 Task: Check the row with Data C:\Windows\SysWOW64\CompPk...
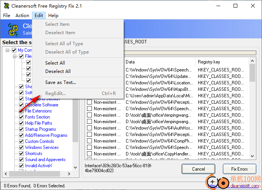(x=89, y=141)
